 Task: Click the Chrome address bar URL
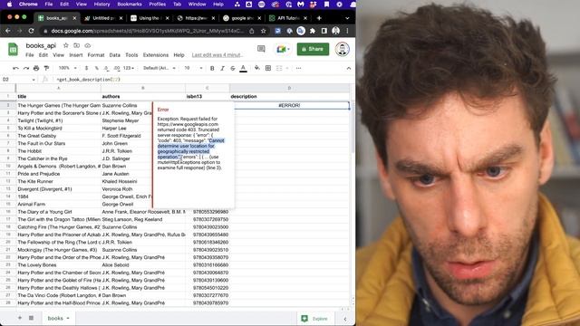[147, 31]
